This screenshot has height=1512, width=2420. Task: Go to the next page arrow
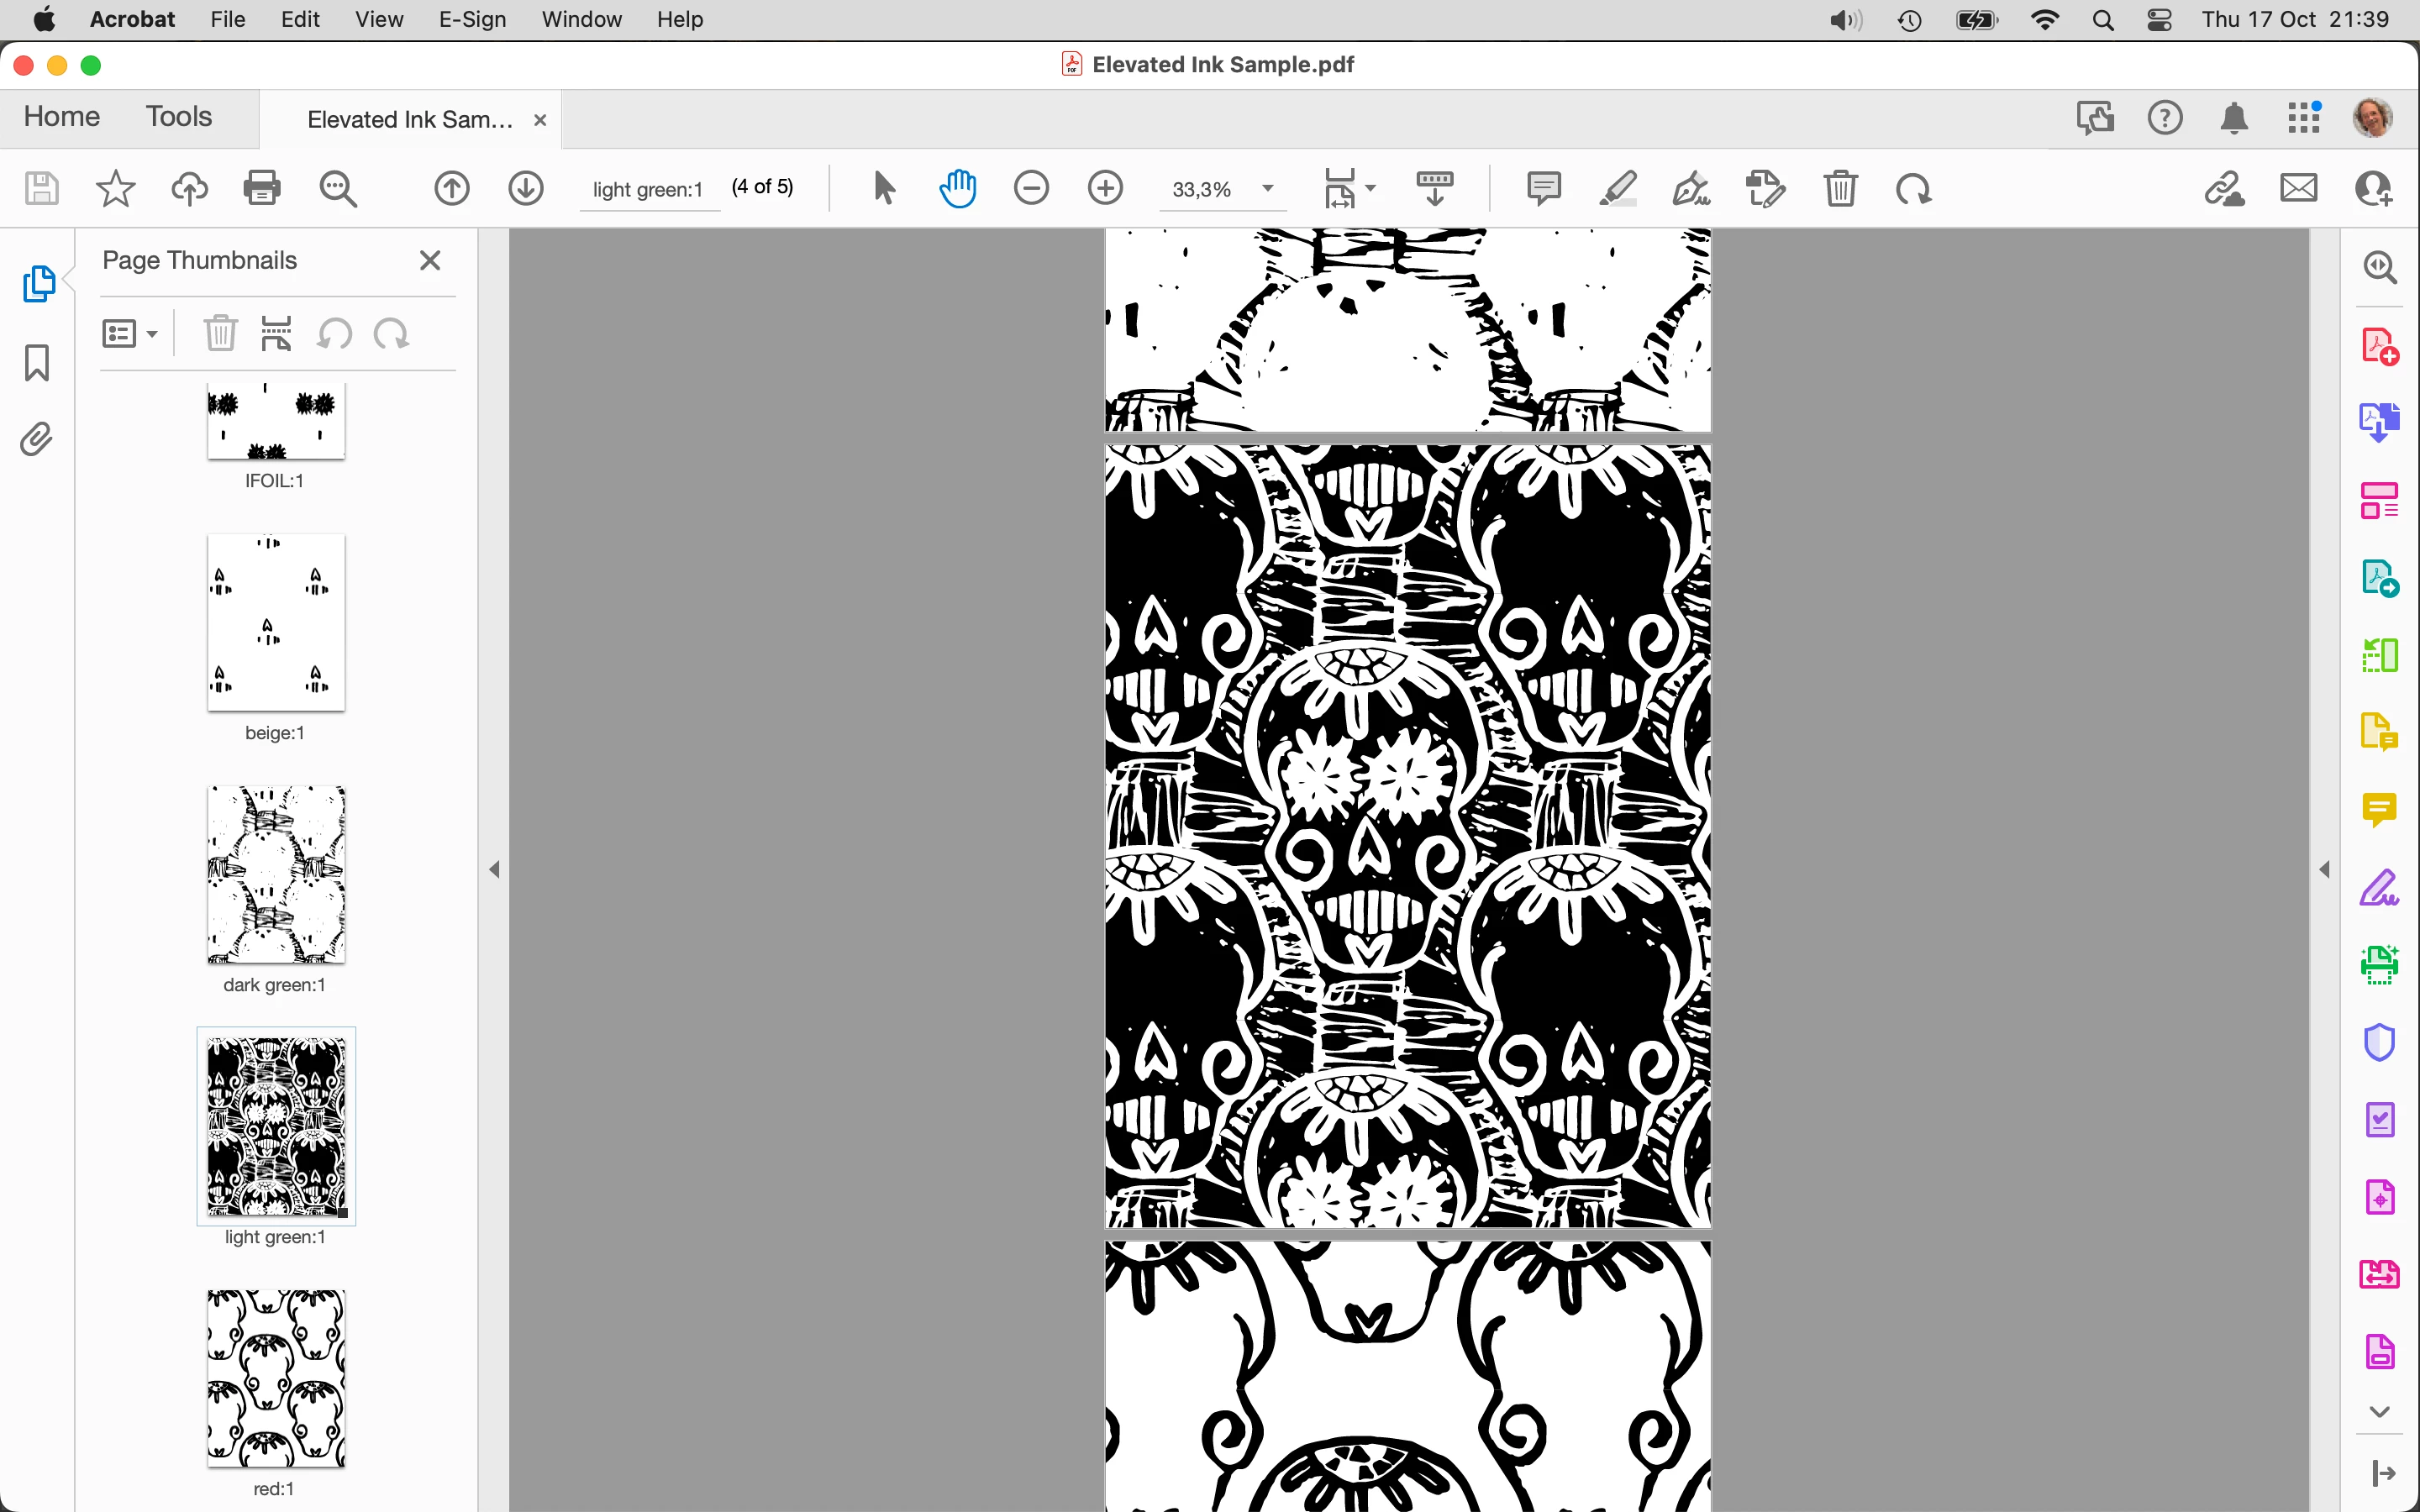tap(526, 188)
